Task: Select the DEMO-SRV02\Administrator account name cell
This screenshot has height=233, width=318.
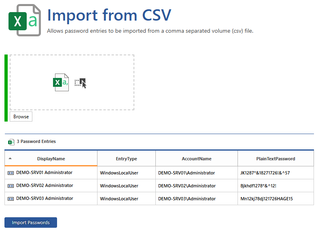Action: (x=186, y=186)
